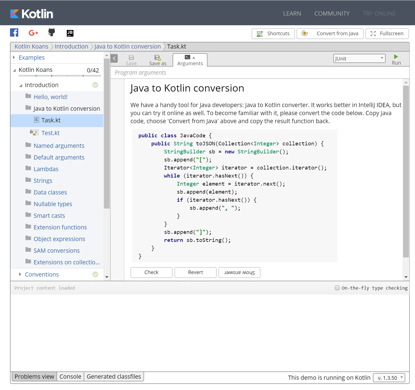Click the Conventions green checkmark status
The height and width of the screenshot is (390, 415).
95,274
